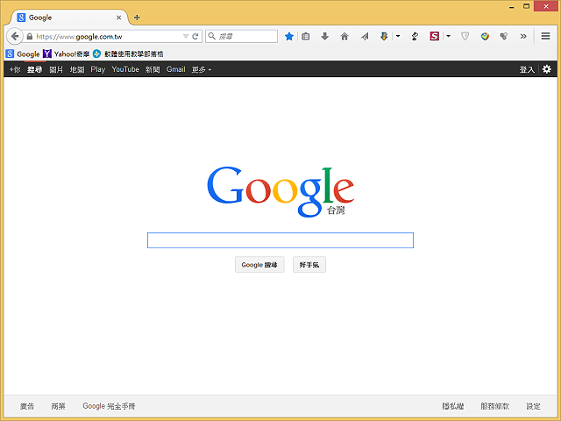Close the Google tab
The width and height of the screenshot is (561, 421).
119,18
